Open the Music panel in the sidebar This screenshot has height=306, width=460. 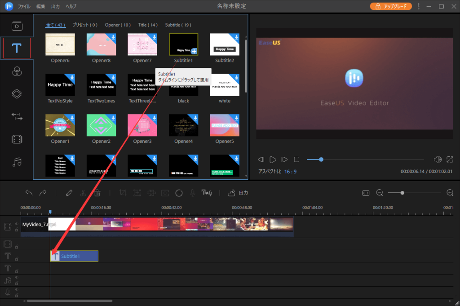[x=17, y=162]
